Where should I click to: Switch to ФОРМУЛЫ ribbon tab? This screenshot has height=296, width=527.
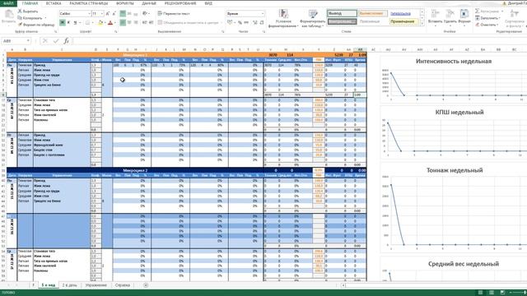pyautogui.click(x=124, y=3)
